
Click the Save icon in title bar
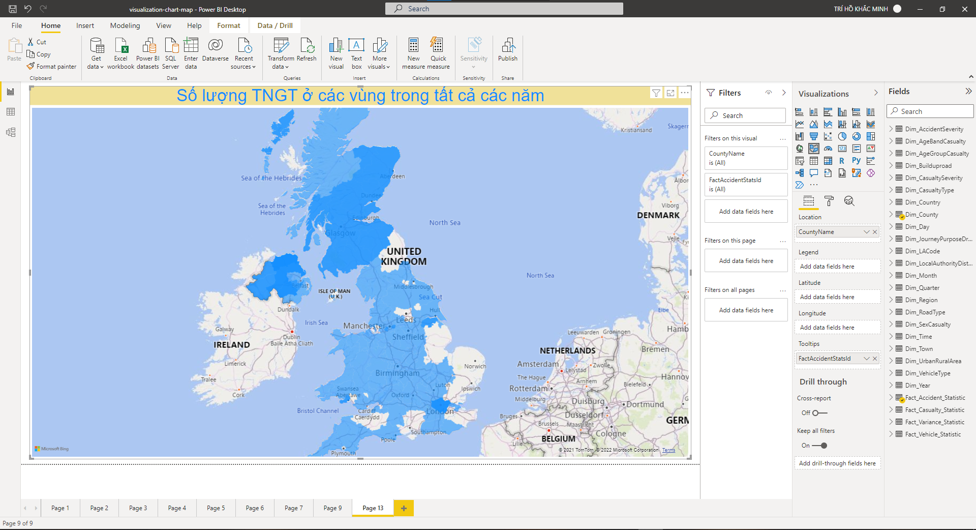(x=13, y=9)
